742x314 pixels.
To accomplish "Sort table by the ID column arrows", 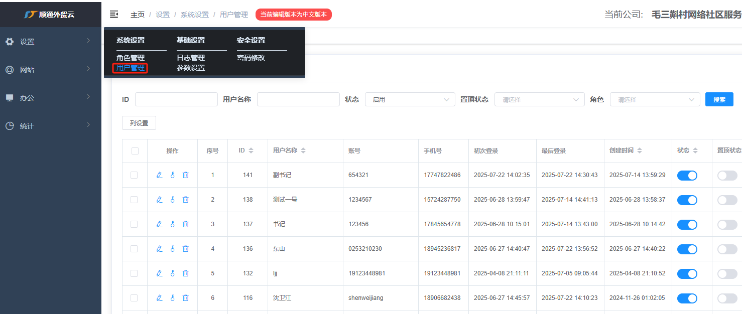I will point(251,150).
